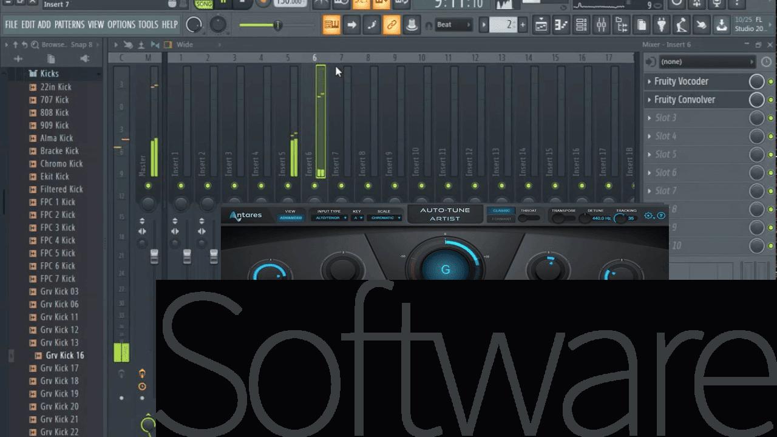777x437 pixels.
Task: Click the stamp icon in toolbar
Action: [412, 25]
